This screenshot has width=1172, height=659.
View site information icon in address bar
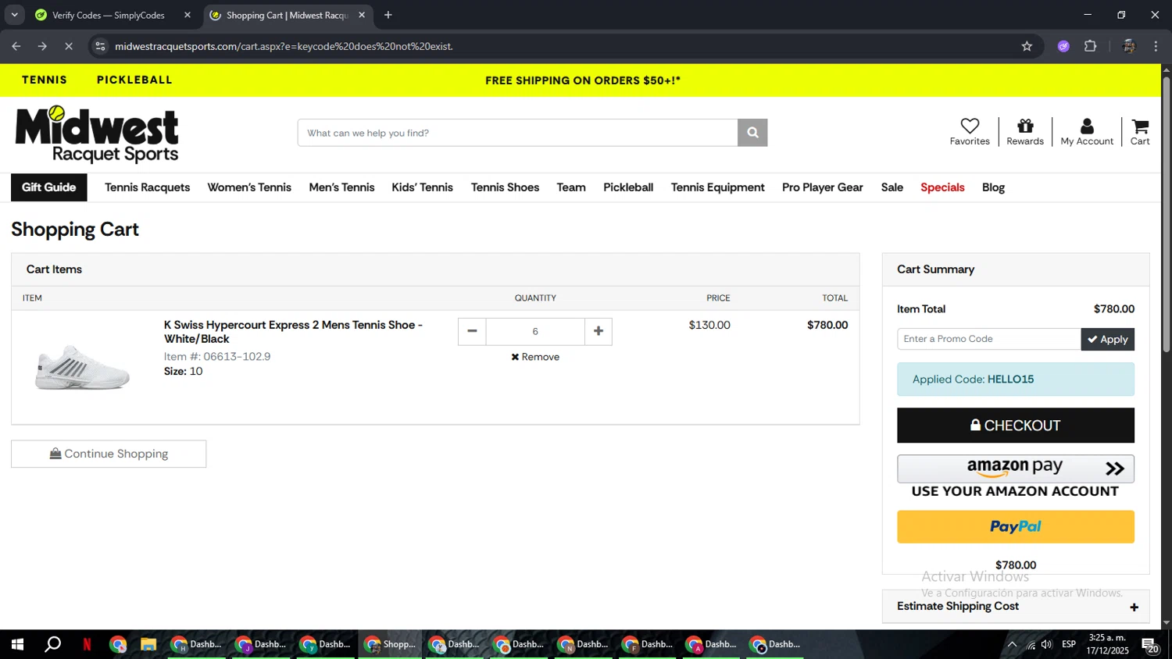coord(100,46)
